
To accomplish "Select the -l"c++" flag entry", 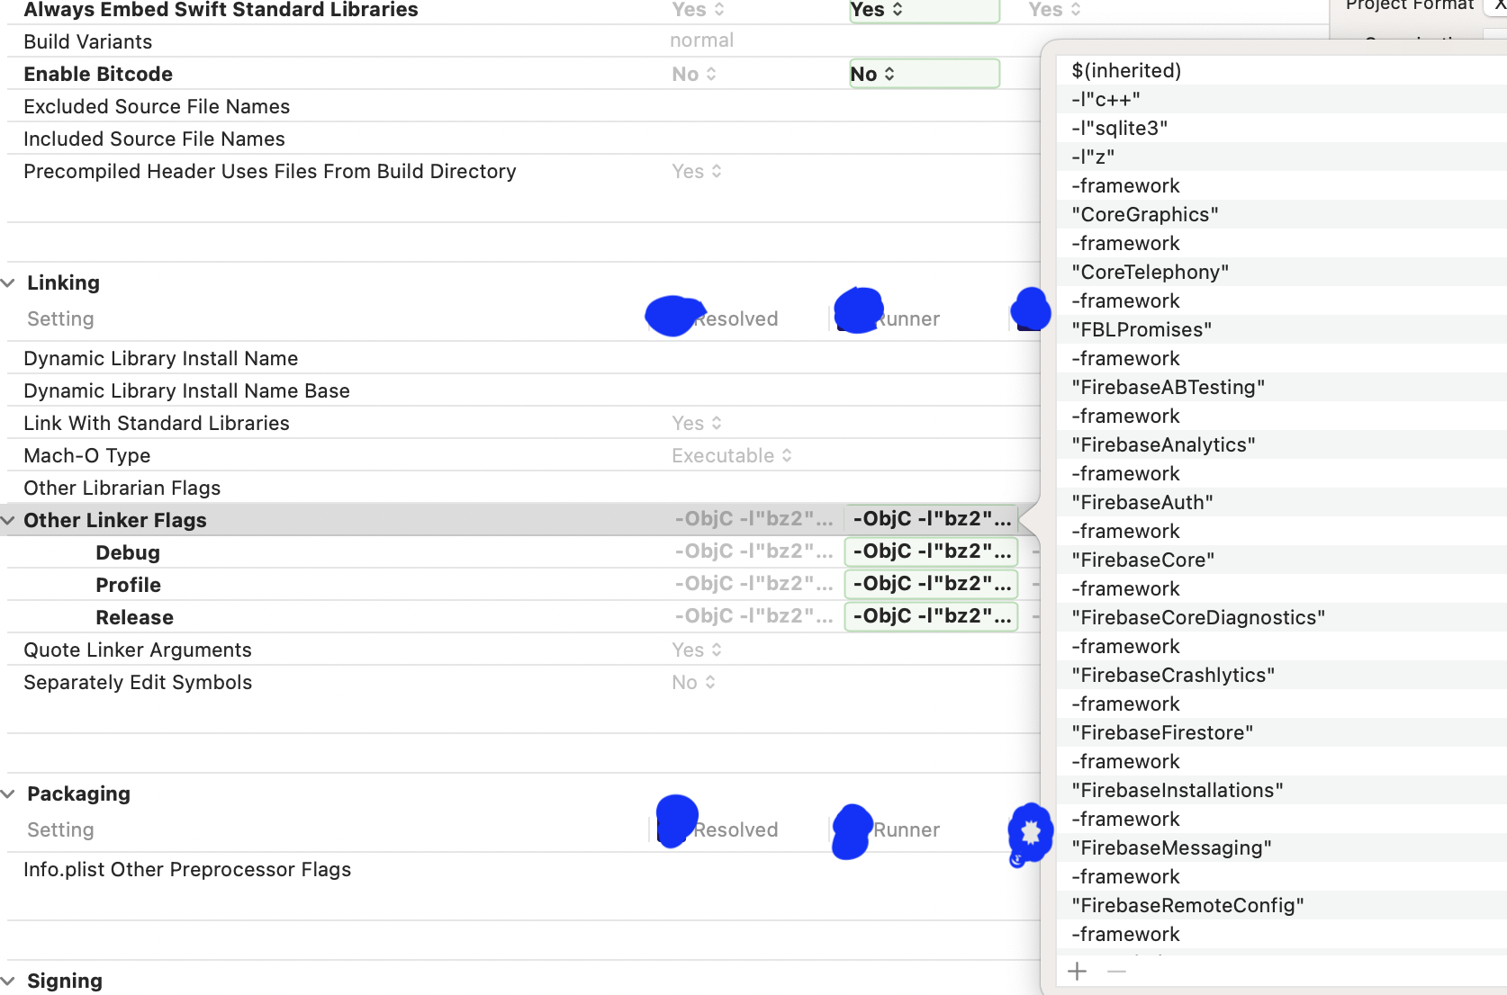I will [1282, 99].
